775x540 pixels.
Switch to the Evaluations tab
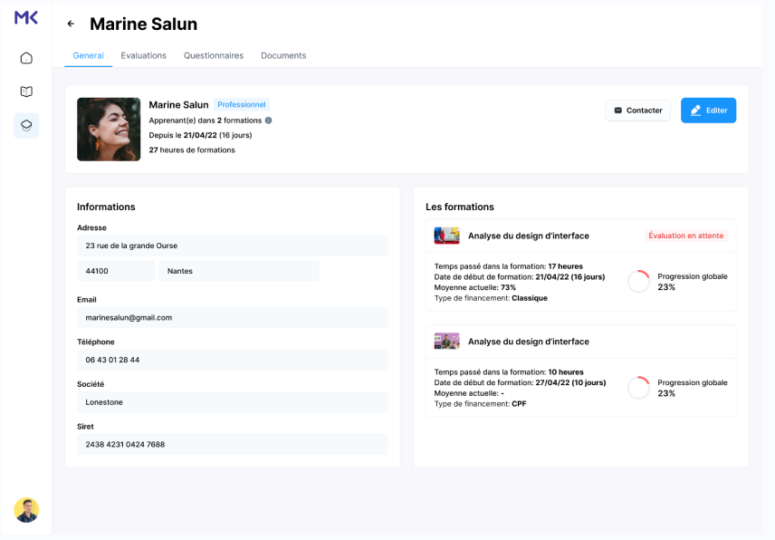tap(143, 55)
